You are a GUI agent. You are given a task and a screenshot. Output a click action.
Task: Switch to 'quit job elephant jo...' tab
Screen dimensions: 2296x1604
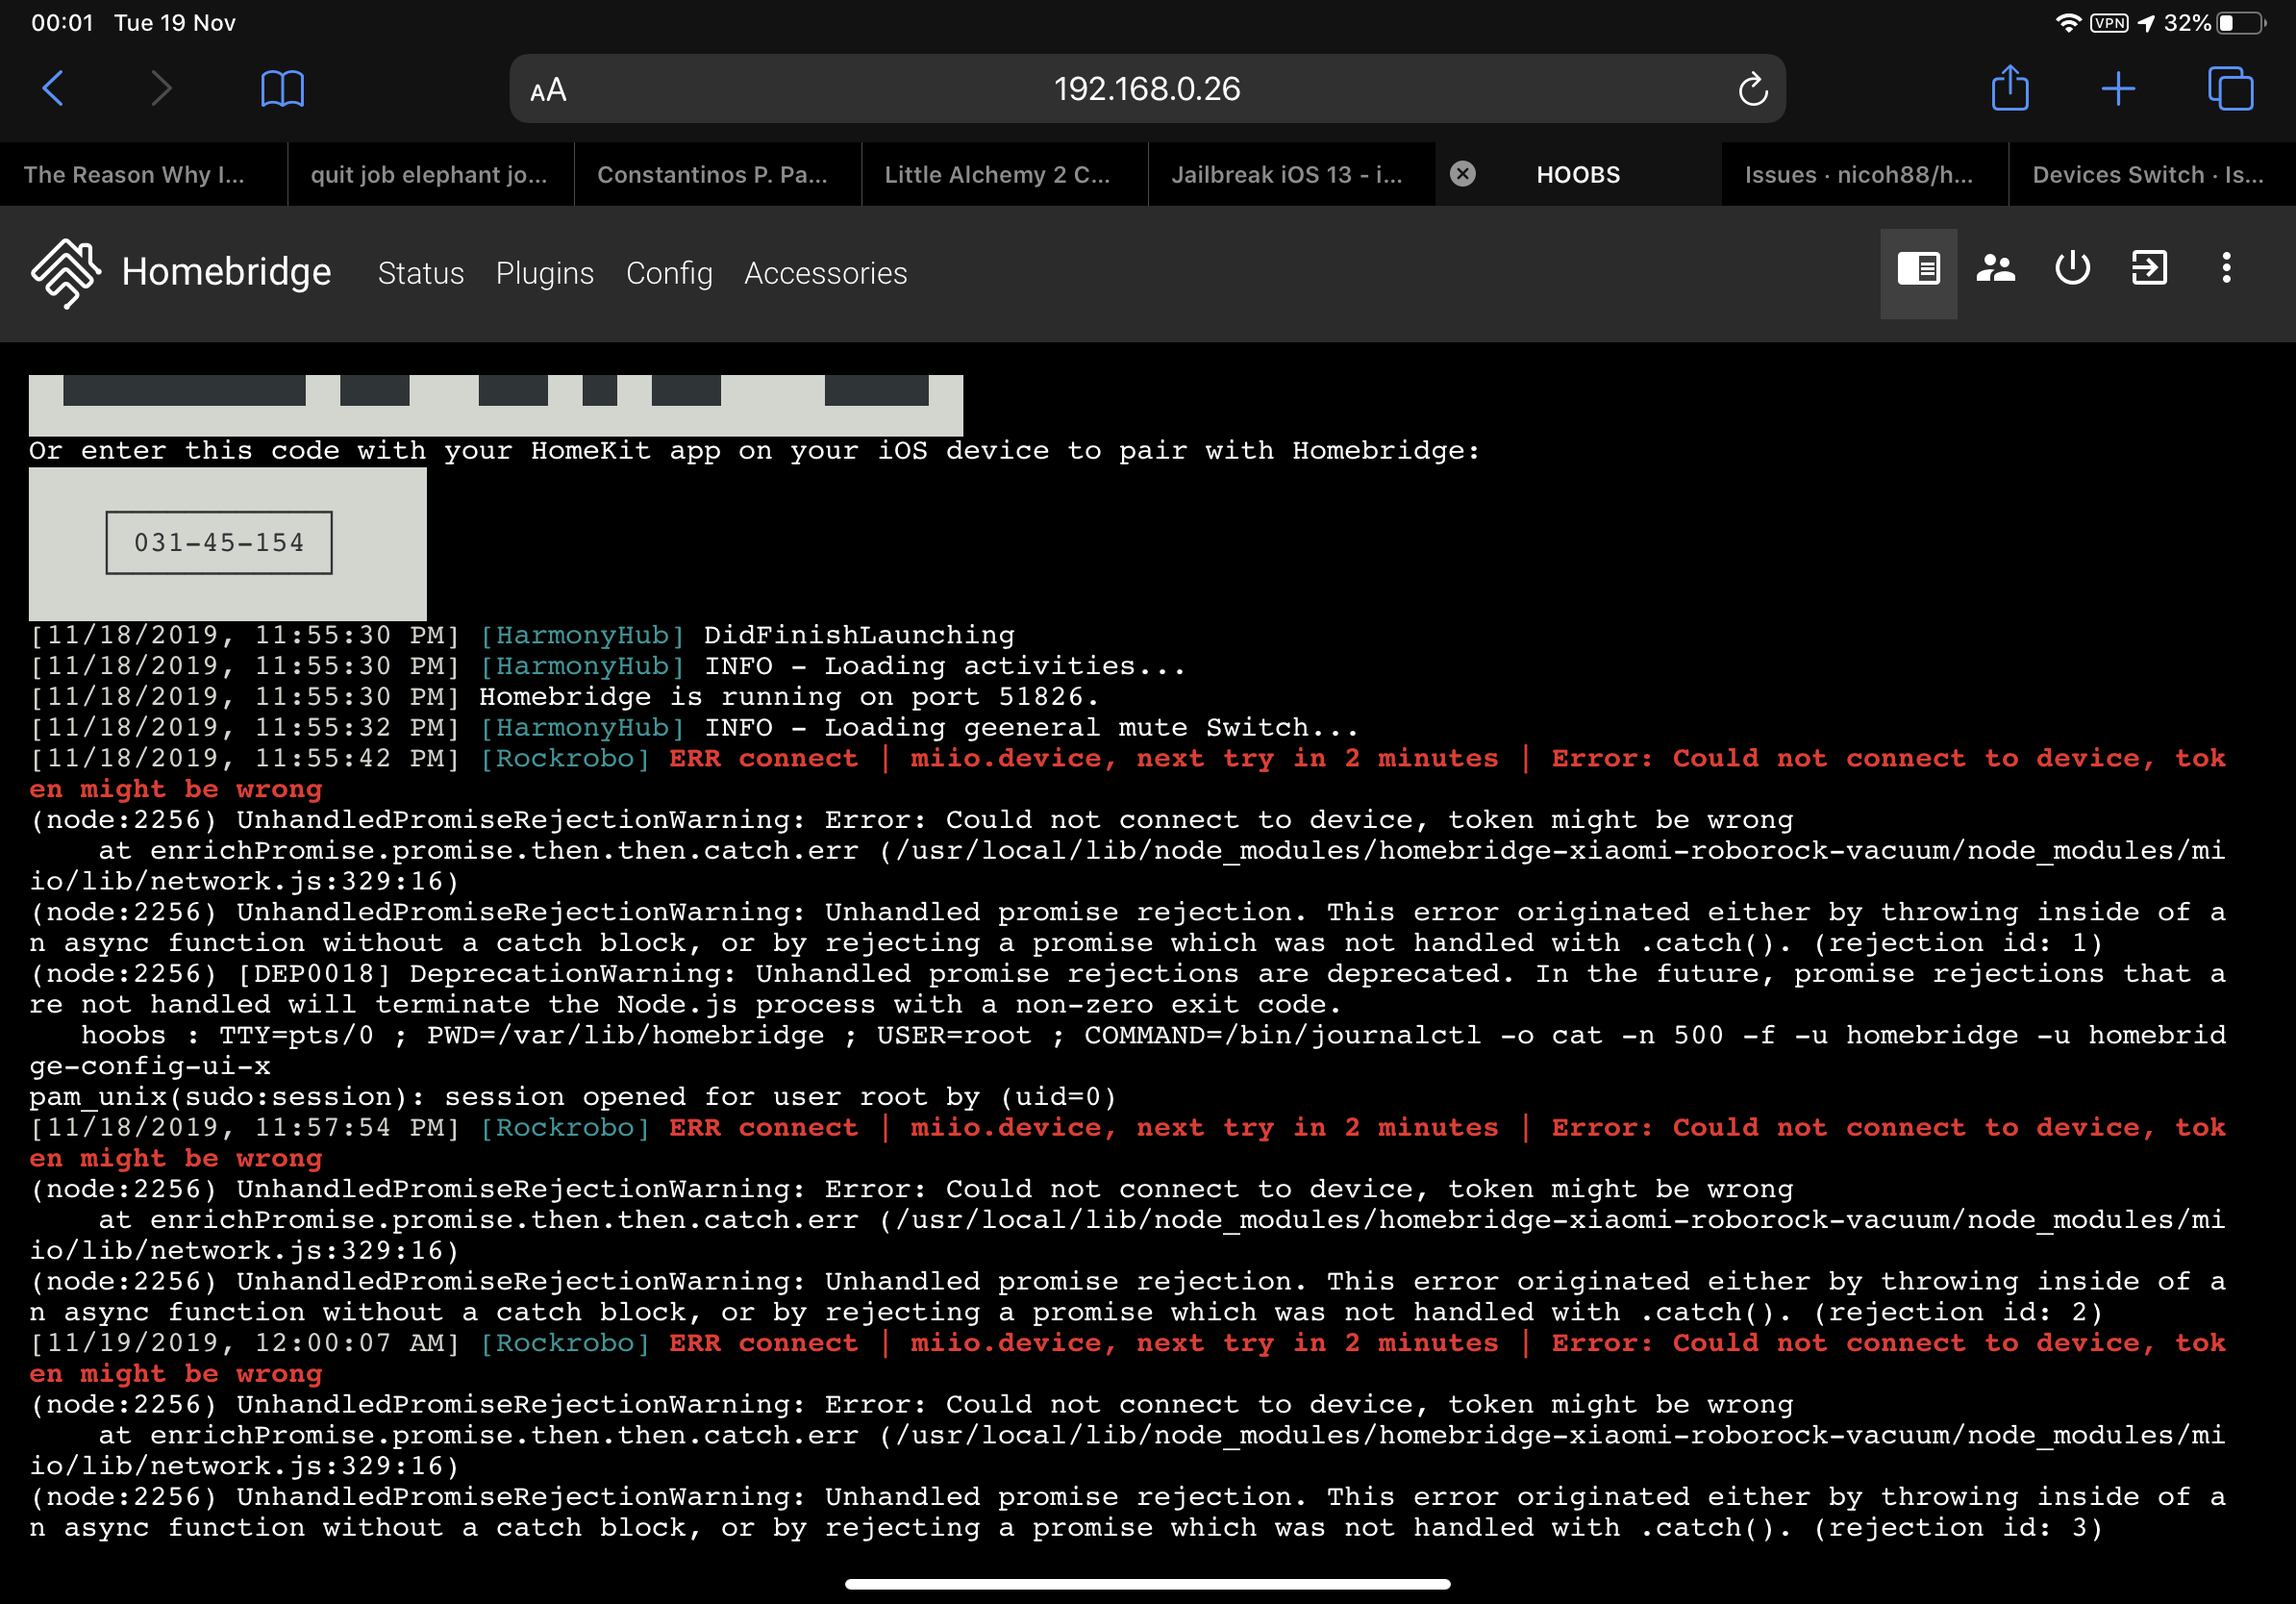[x=430, y=174]
